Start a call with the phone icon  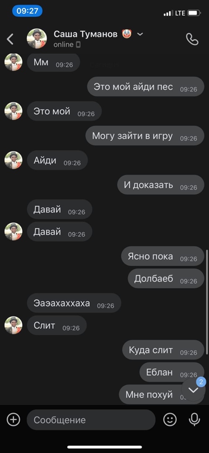coord(192,39)
